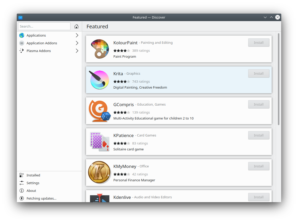Image resolution: width=298 pixels, height=222 pixels.
Task: Click the Krita star rating
Action: pos(122,82)
